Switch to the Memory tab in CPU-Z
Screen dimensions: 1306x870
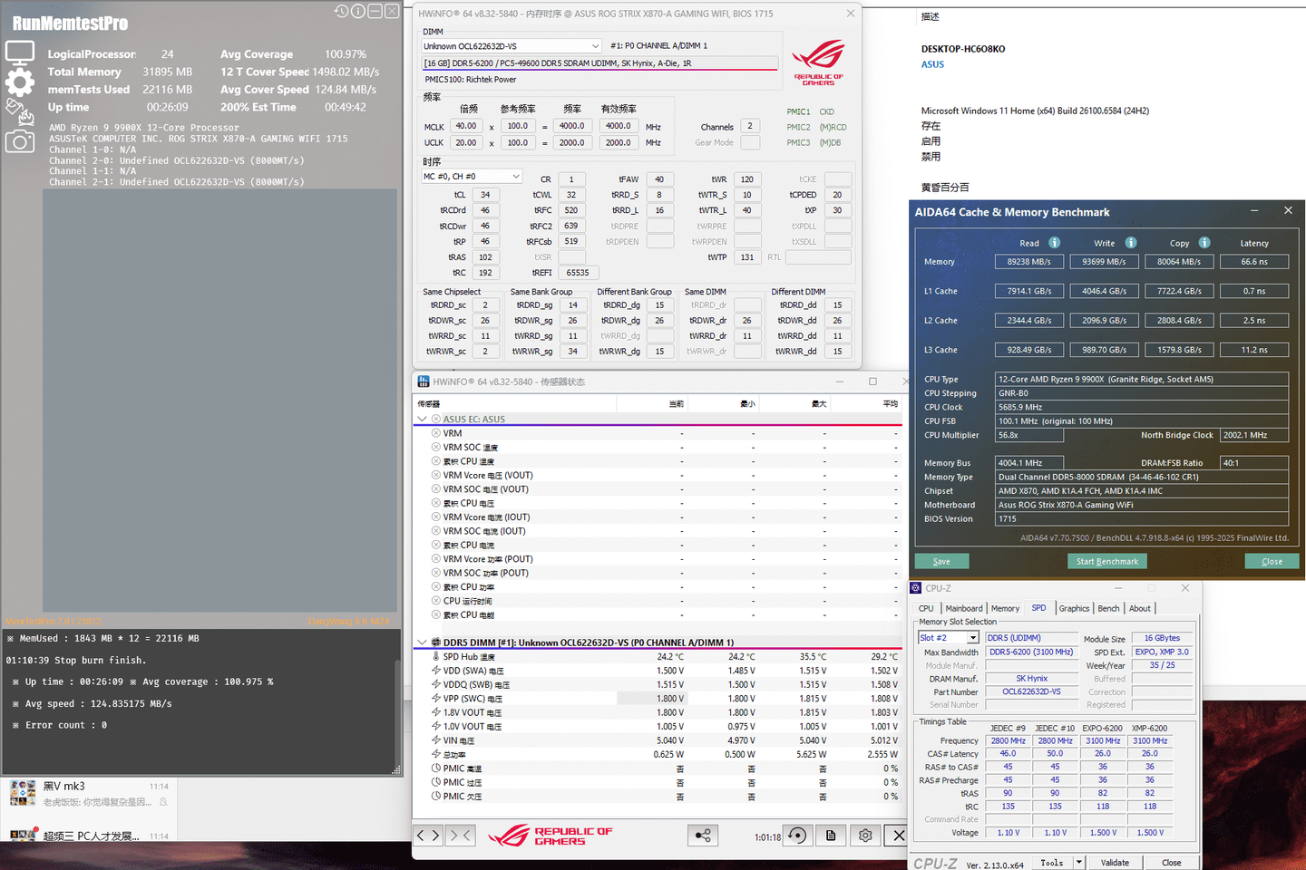1005,609
